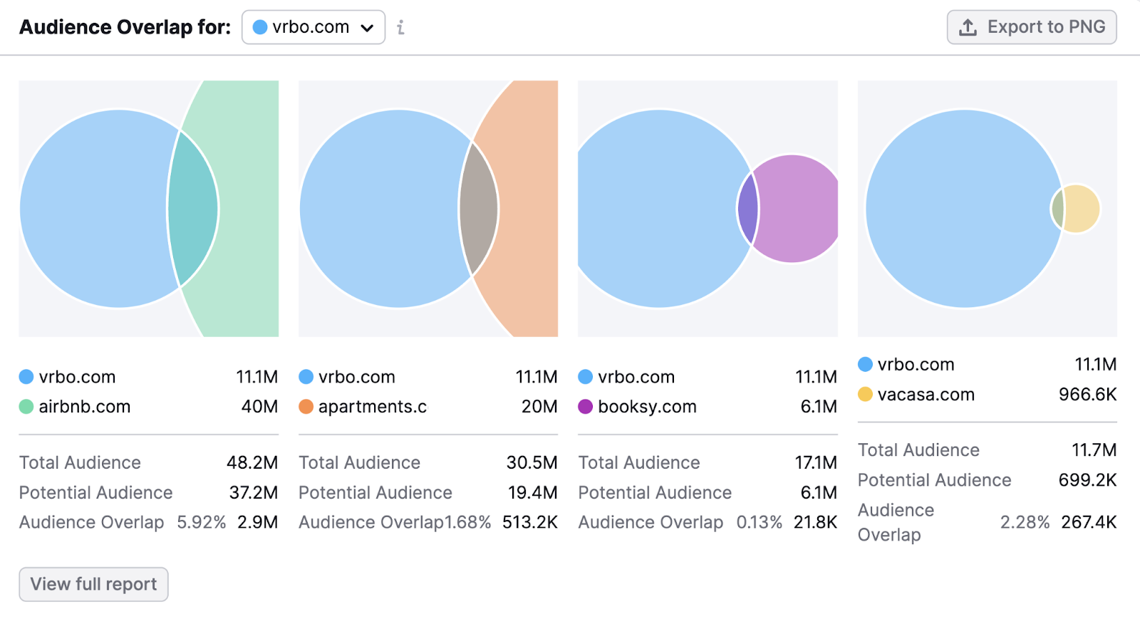Click the airbnb.com overlap Venn diagram
The width and height of the screenshot is (1140, 624).
pyautogui.click(x=149, y=209)
